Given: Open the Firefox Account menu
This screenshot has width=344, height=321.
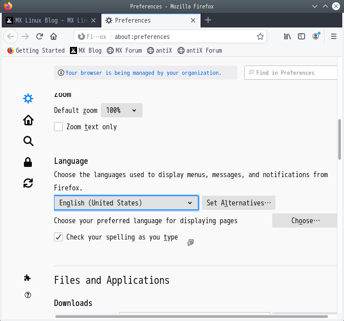Looking at the screenshot, I should click(316, 36).
